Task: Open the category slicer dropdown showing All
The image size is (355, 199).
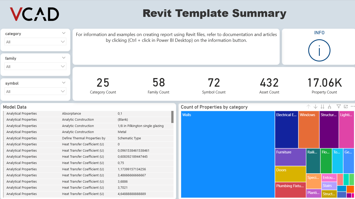Action: click(35, 42)
